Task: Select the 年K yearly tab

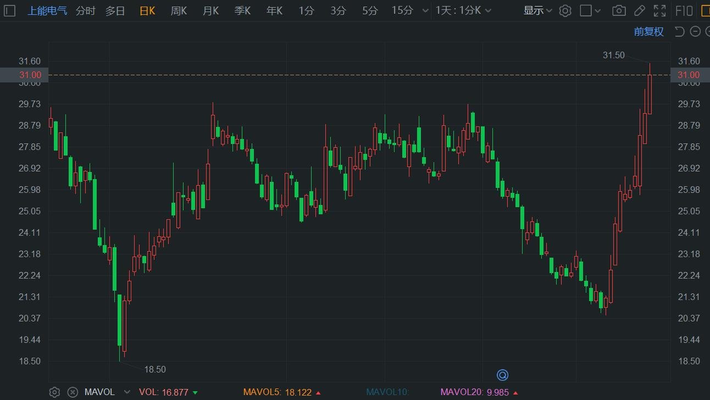Action: [274, 10]
